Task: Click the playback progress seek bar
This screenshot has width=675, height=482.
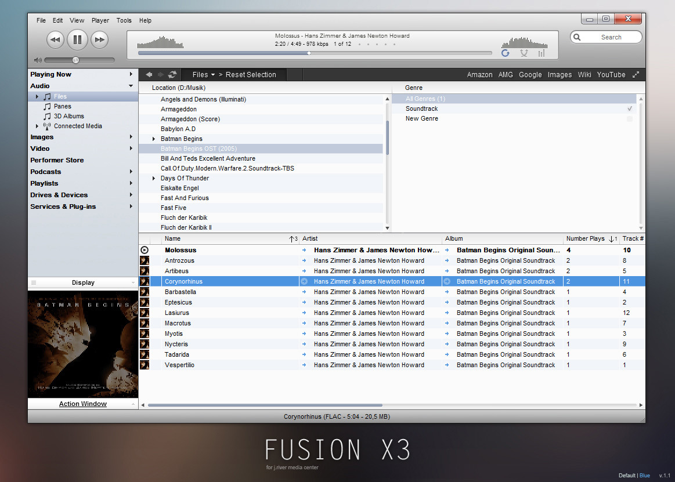Action: pyautogui.click(x=315, y=53)
